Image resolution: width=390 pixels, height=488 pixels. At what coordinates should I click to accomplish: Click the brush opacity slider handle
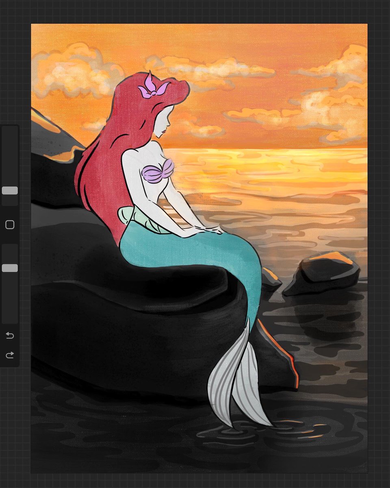10,268
